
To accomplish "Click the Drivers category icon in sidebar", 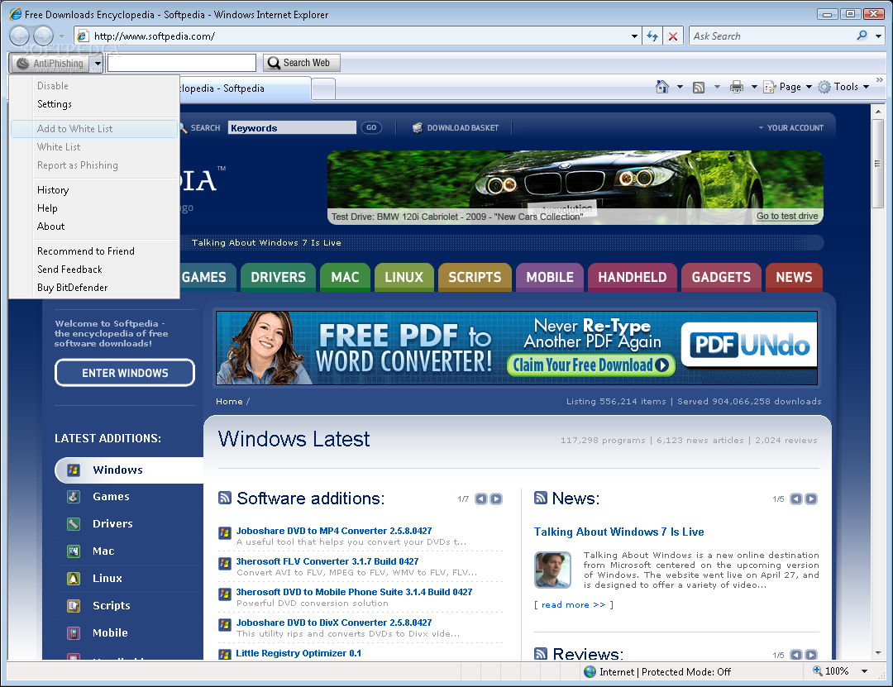I will 74,523.
